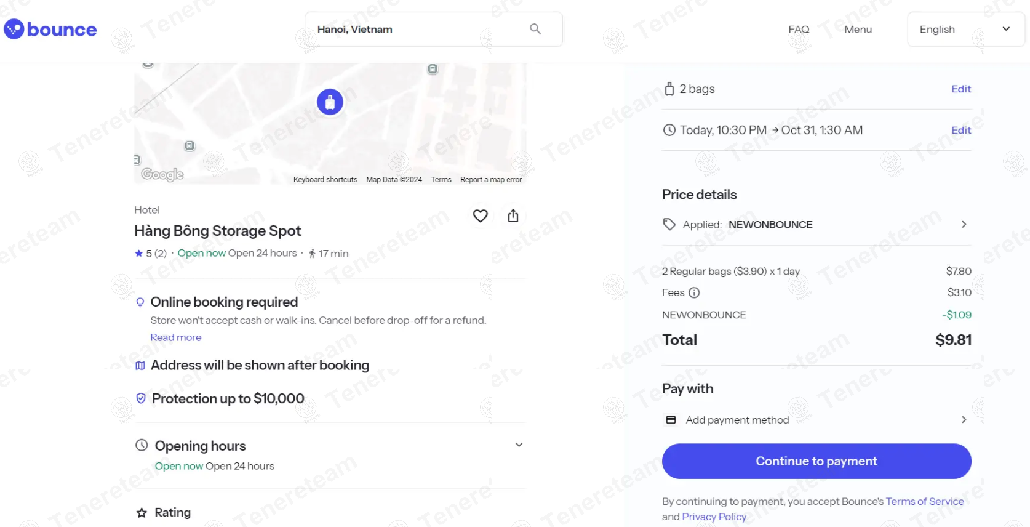Screen dimensions: 1030x527
Task: Click the share icon next to the heart
Action: 513,215
